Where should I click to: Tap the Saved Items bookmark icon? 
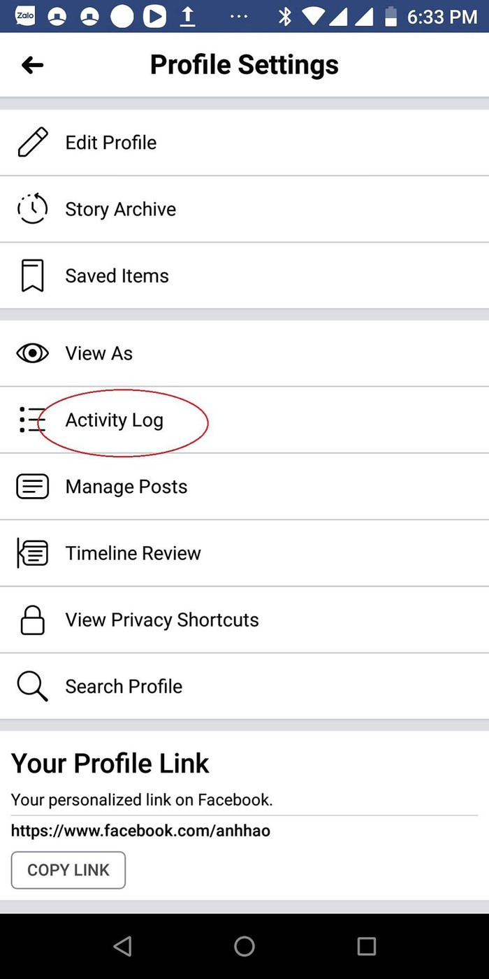tap(32, 276)
